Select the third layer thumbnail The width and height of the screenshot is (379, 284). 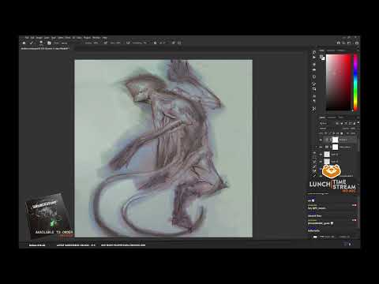(x=327, y=155)
